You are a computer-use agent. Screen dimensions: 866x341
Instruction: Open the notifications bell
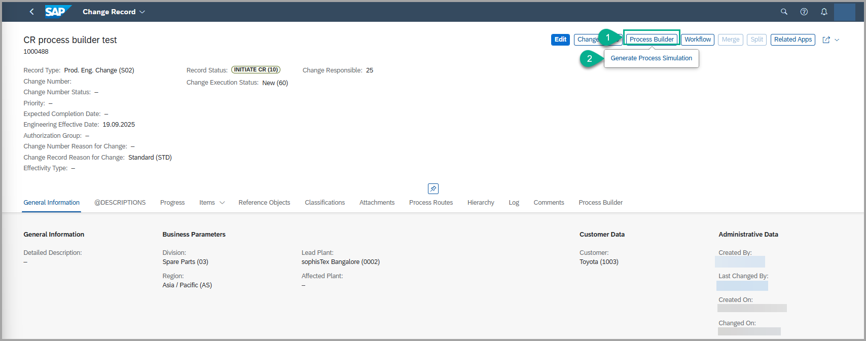[824, 12]
